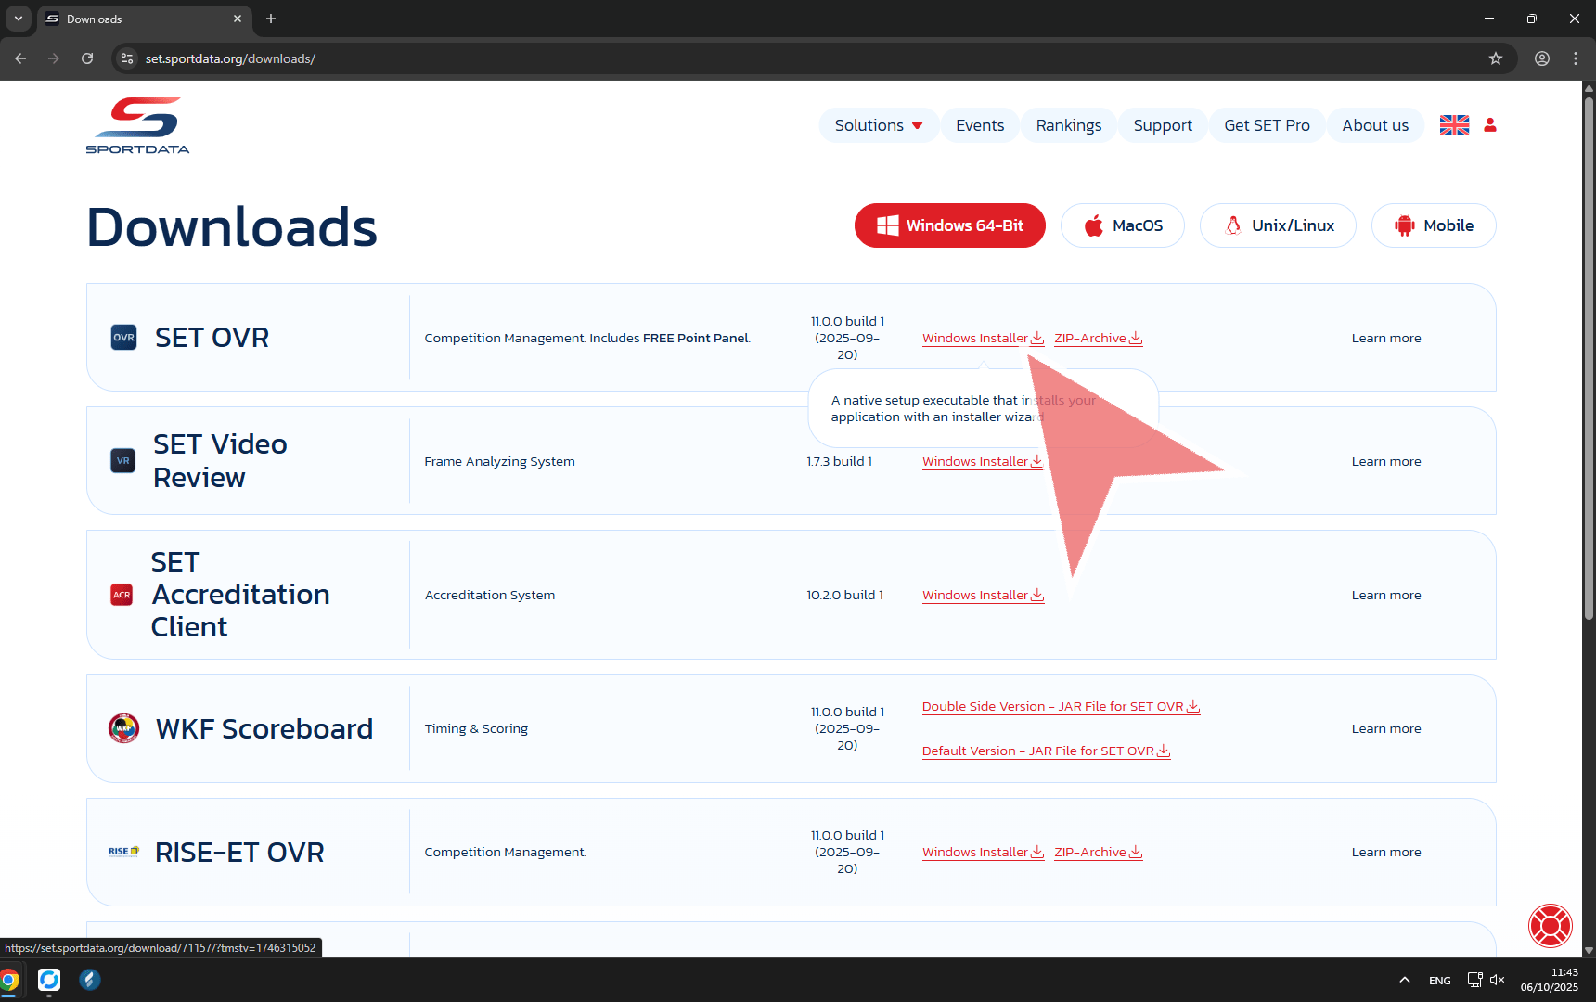Click the SET Accreditation Client ACR icon
The width and height of the screenshot is (1596, 1002).
[122, 595]
